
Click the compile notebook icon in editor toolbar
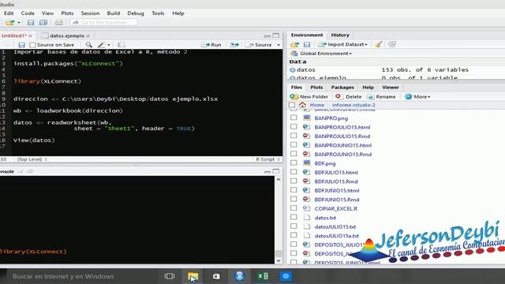tap(121, 45)
